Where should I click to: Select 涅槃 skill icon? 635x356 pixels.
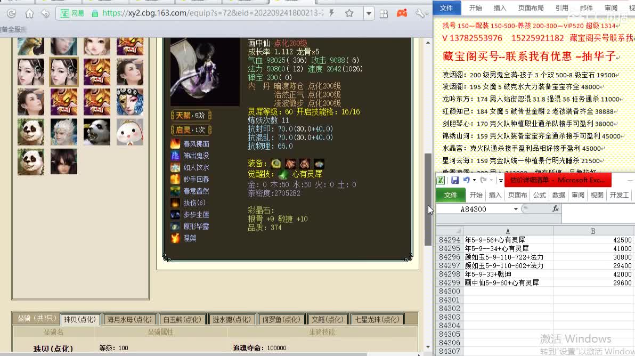175,238
